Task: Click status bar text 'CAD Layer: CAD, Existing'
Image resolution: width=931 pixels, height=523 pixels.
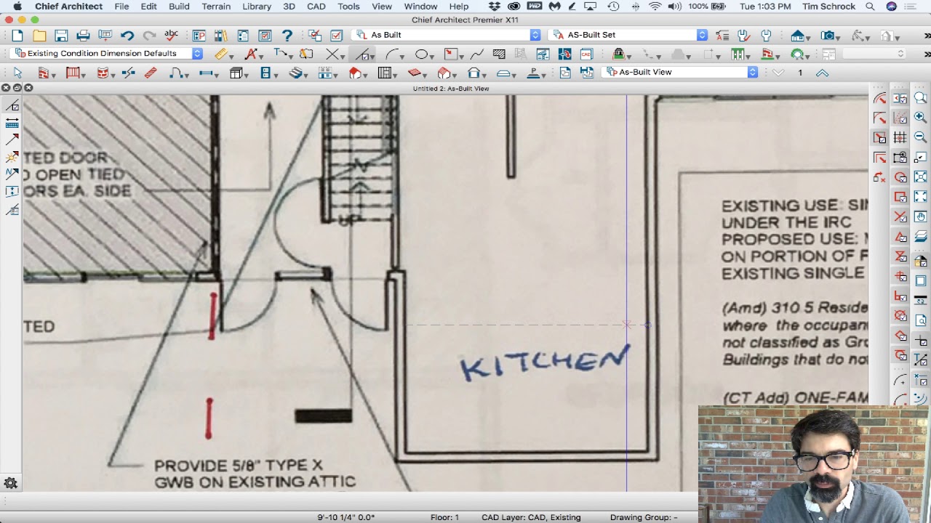Action: tap(531, 517)
